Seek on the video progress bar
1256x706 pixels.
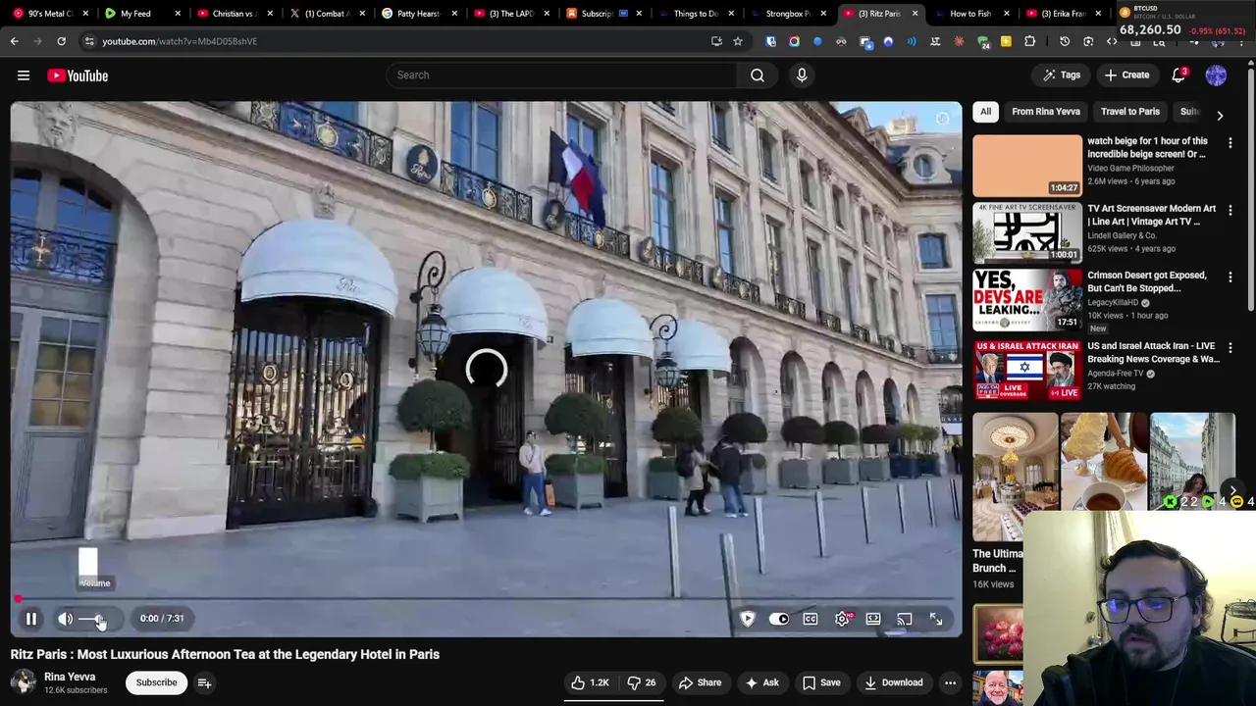tap(486, 598)
